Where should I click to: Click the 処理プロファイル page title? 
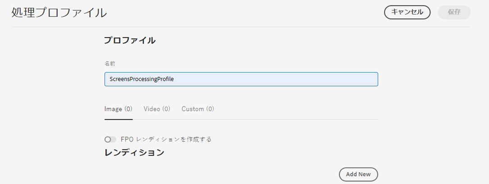(x=59, y=13)
